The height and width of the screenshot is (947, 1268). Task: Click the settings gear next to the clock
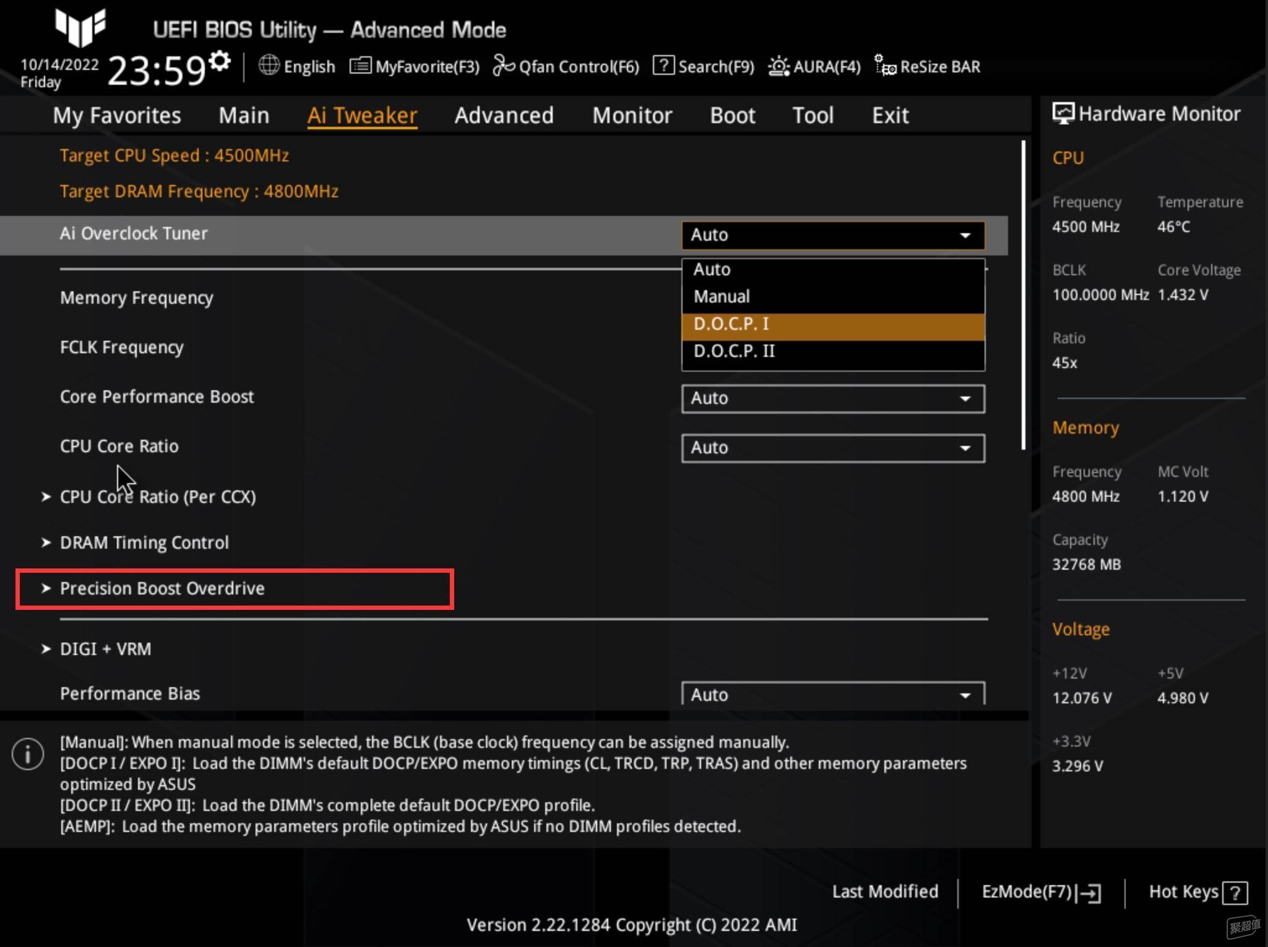(220, 62)
